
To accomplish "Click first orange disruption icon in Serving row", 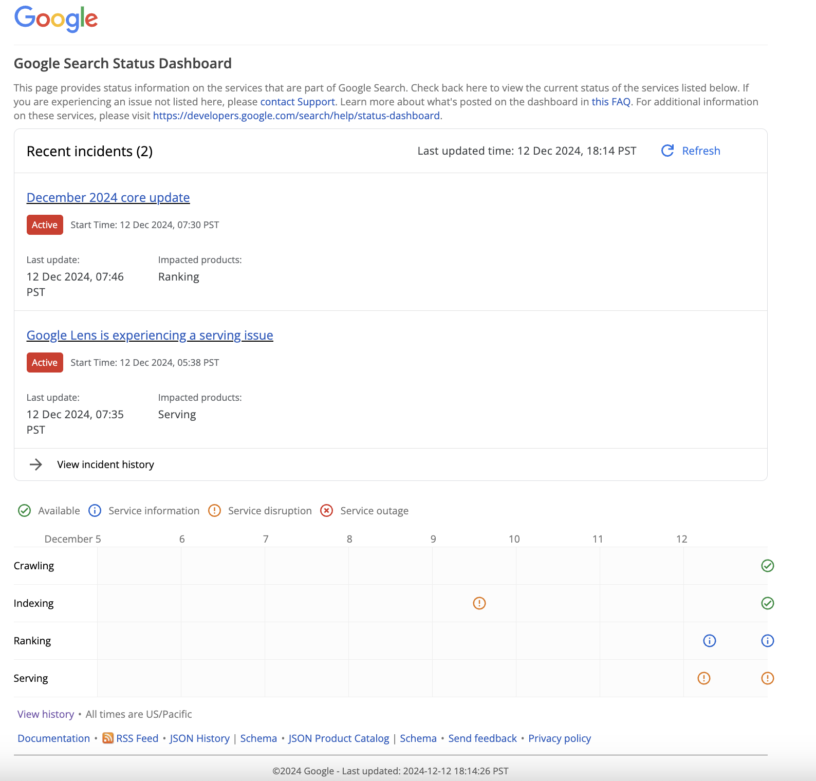I will (704, 678).
